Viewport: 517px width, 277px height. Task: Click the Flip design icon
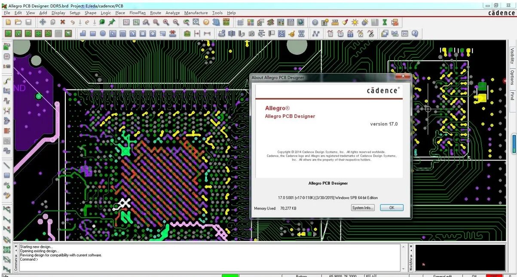click(226, 22)
